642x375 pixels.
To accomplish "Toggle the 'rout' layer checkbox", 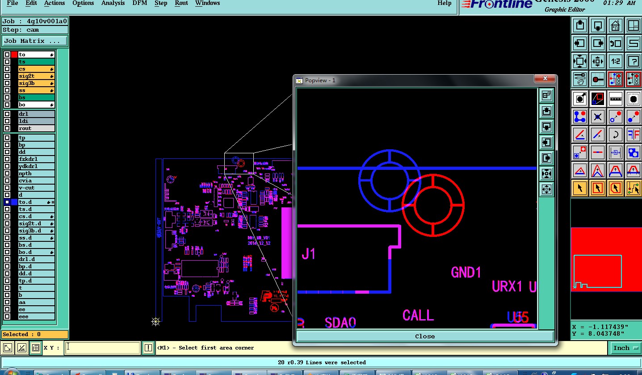I will click(x=7, y=128).
